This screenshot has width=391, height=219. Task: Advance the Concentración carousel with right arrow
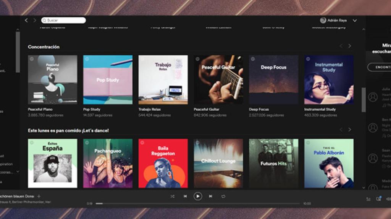(350, 45)
